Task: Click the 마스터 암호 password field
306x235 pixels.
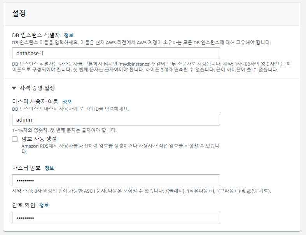Action: [116, 180]
